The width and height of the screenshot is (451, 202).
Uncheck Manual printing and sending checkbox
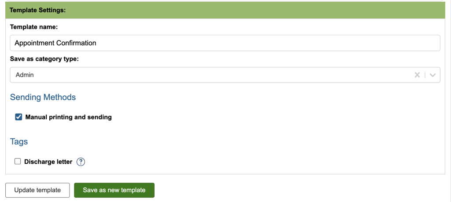pyautogui.click(x=18, y=117)
